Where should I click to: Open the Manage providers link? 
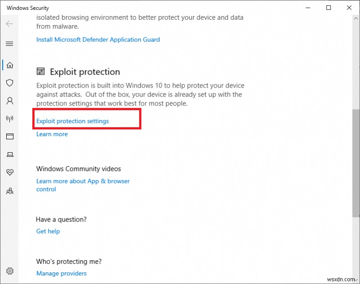click(61, 273)
